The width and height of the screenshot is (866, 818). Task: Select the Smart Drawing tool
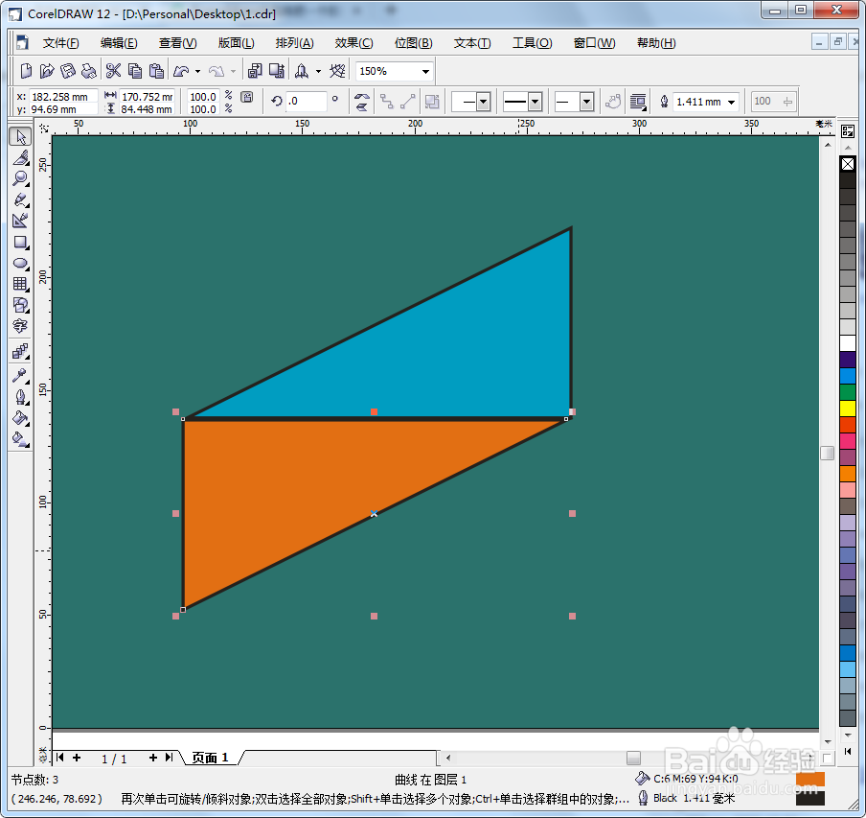[20, 221]
